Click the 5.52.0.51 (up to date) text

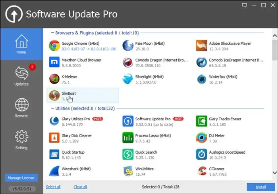click(154, 124)
